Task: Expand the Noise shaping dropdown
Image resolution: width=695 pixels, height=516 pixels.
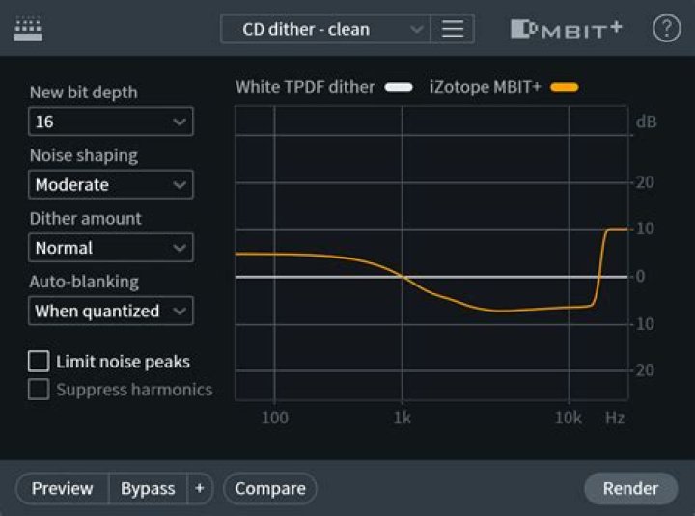Action: pos(110,184)
